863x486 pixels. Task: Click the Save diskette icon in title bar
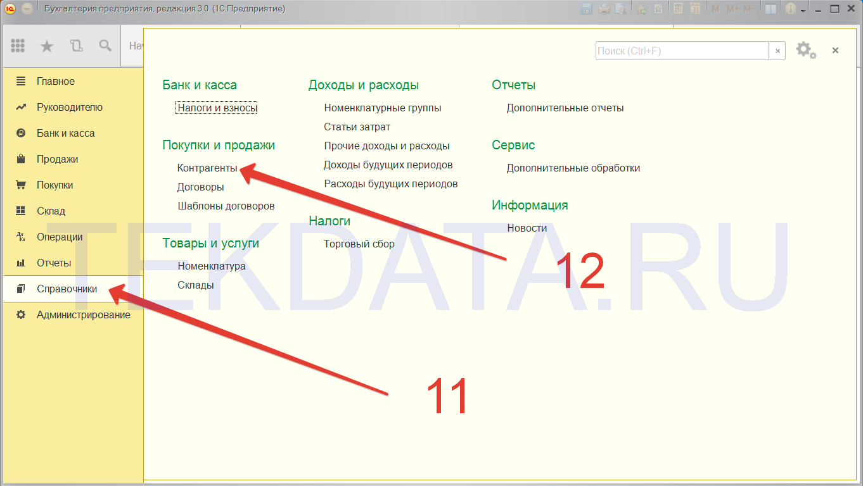point(587,9)
